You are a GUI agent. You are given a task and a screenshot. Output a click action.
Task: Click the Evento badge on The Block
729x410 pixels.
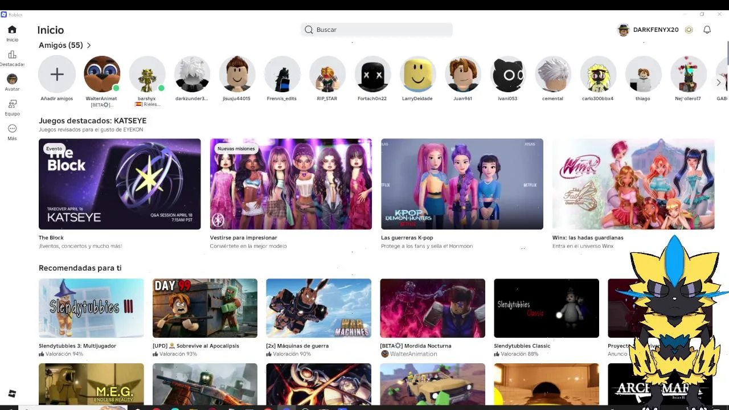[x=54, y=149]
